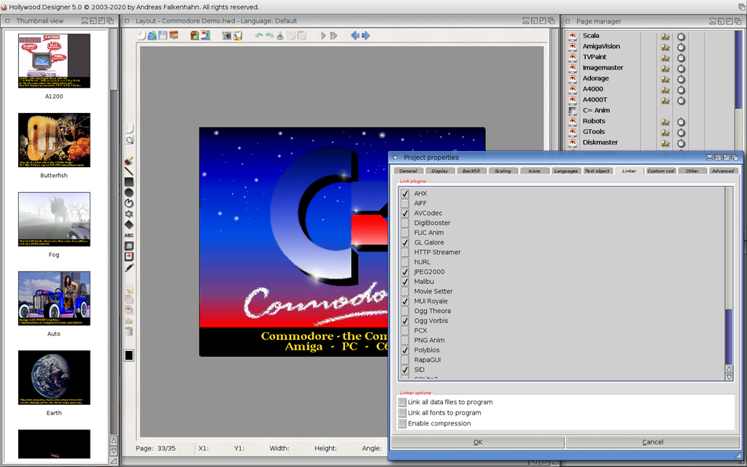Select the Fog page thumbnail
Screen dimensions: 747x467
point(54,219)
